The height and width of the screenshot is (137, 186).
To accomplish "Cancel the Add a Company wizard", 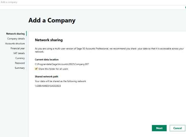I will pos(177,128).
